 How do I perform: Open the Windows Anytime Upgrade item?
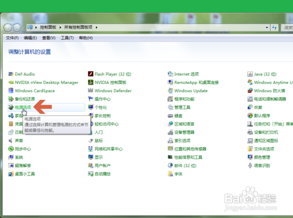coord(273,82)
